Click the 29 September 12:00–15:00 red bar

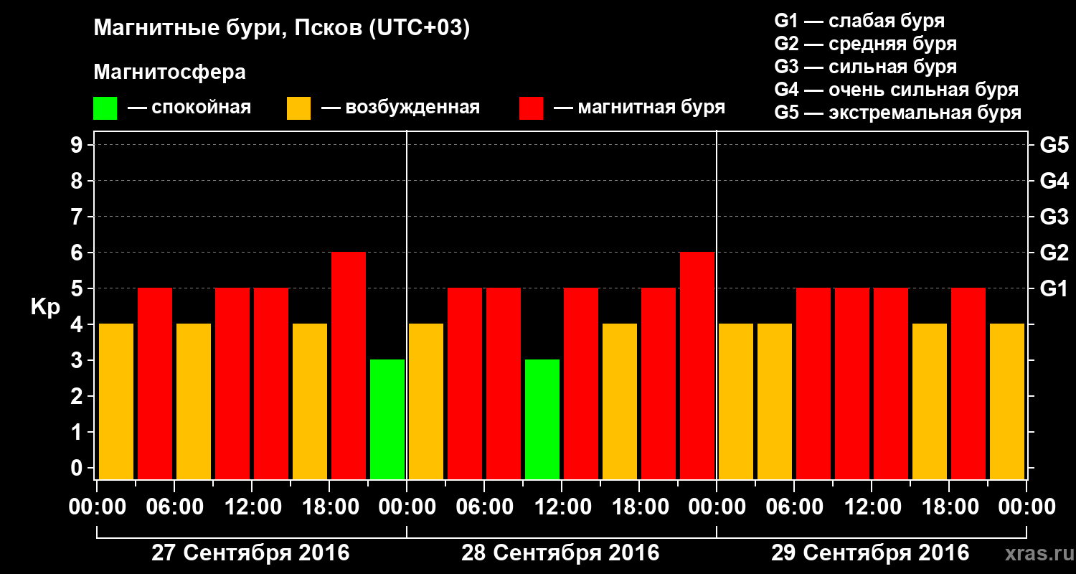pos(891,383)
